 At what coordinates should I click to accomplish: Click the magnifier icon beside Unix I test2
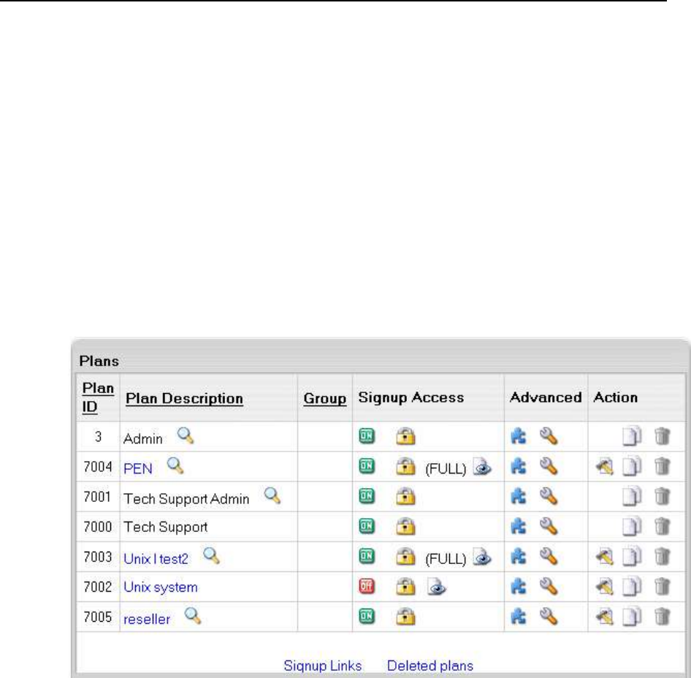[212, 556]
